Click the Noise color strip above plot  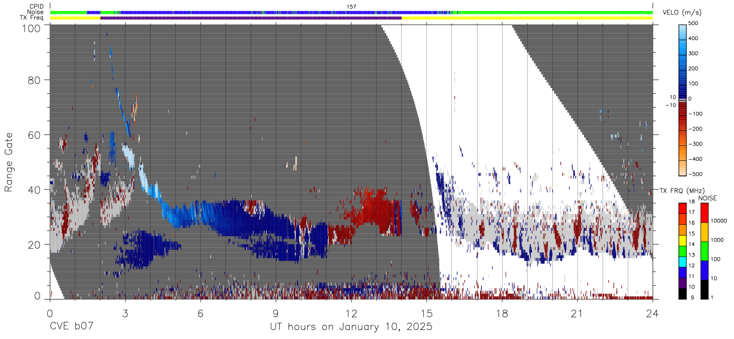[x=351, y=12]
